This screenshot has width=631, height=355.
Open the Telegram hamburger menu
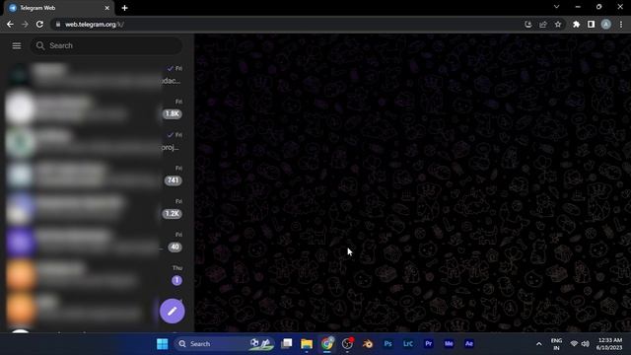17,46
